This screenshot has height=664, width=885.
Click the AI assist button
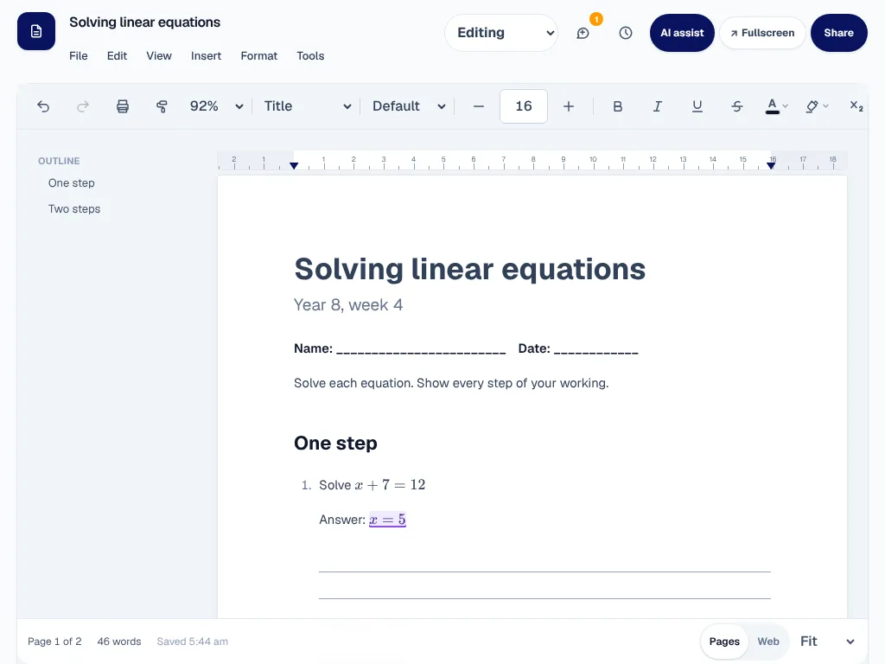[682, 33]
